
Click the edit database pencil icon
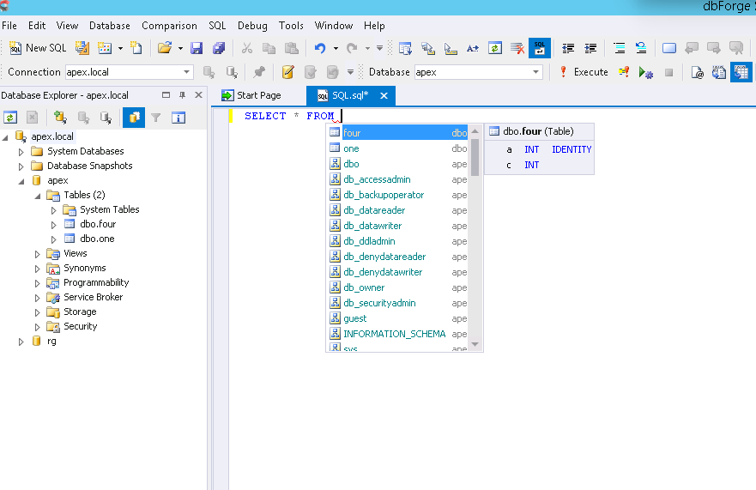point(287,72)
